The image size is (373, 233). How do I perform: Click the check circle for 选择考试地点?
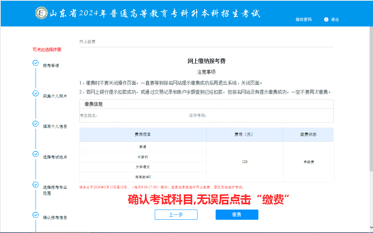[x=35, y=154]
